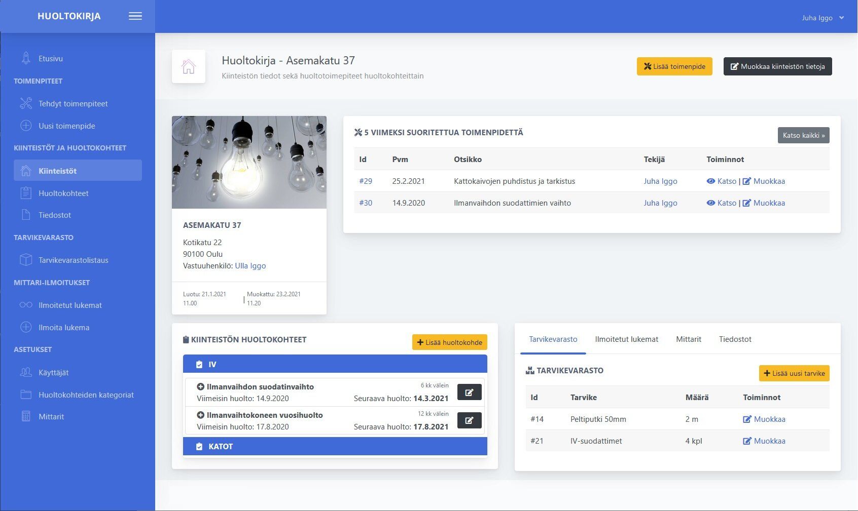Switch to the Ilmoitetut lukemat tab
This screenshot has width=858, height=511.
point(626,339)
